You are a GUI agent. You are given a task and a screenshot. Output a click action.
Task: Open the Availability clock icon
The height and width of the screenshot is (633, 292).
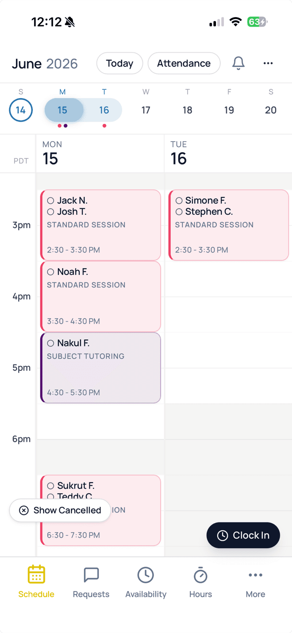click(x=146, y=575)
